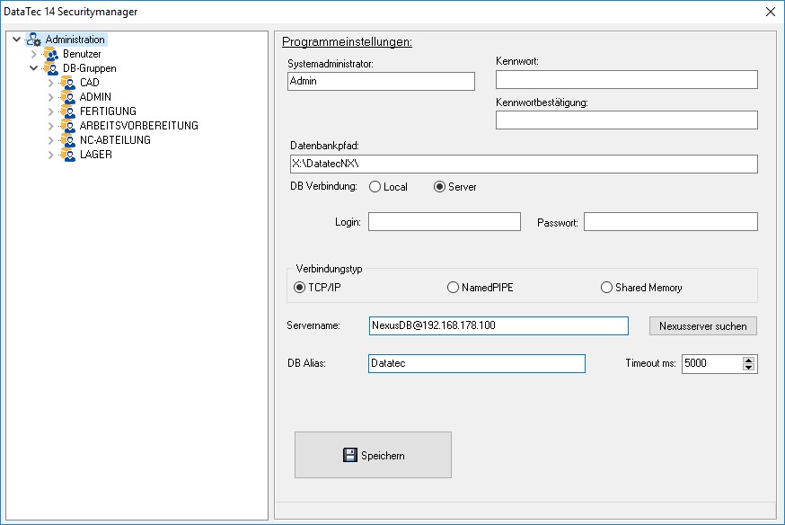Select Local DB connection
785x525 pixels.
click(x=389, y=187)
